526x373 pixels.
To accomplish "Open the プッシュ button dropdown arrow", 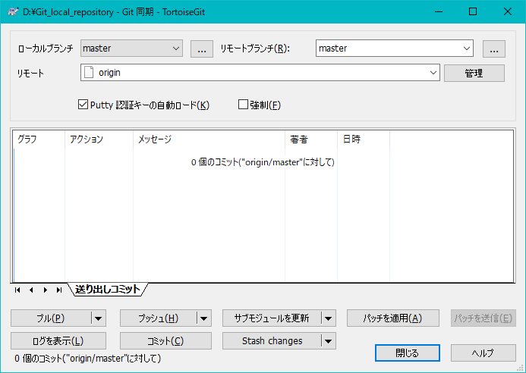I will point(204,318).
